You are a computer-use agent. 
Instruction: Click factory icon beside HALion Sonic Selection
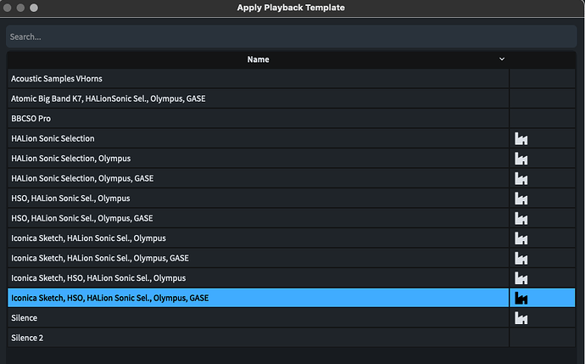click(521, 138)
